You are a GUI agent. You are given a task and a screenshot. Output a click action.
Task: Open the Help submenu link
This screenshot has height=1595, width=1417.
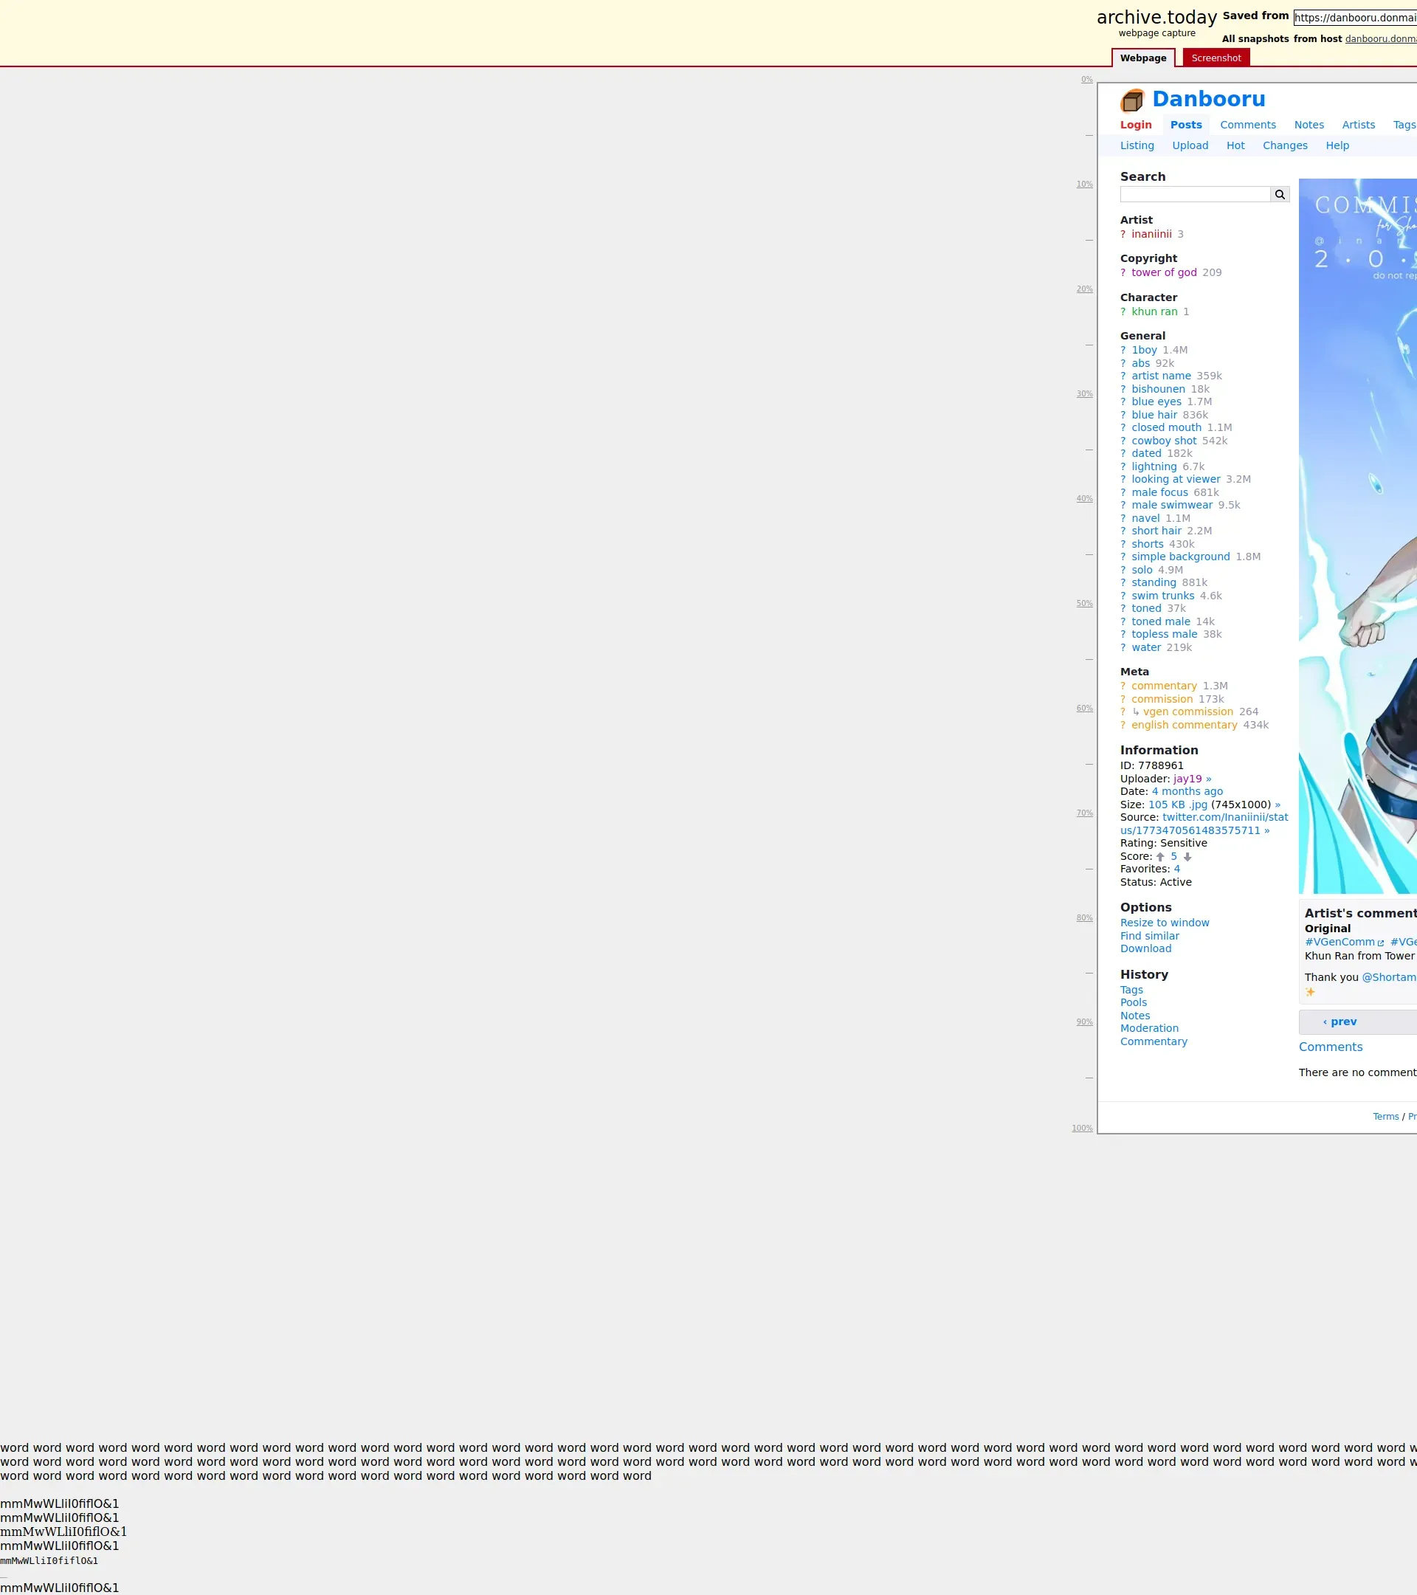[1337, 145]
